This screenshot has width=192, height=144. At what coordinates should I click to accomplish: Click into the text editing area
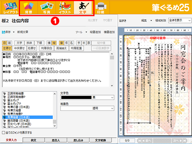click(x=56, y=70)
